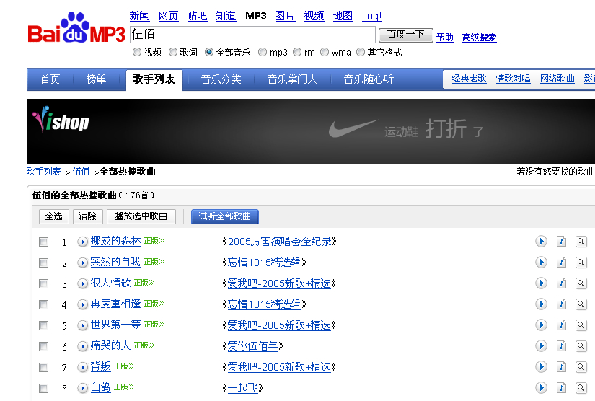Screen dimensions: 595x401
Task: Click the 播放选中歌曲 button
Action: coord(141,216)
